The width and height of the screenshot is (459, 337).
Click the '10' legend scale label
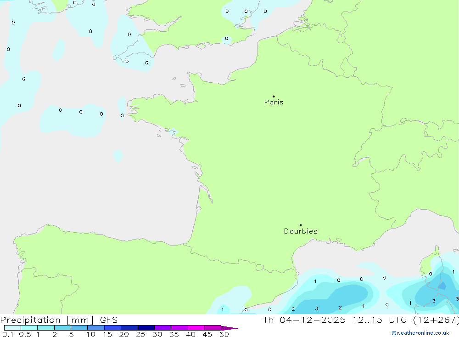click(x=91, y=334)
